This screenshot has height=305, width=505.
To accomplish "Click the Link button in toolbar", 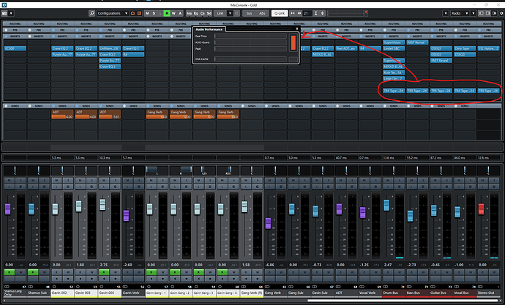I will point(220,13).
